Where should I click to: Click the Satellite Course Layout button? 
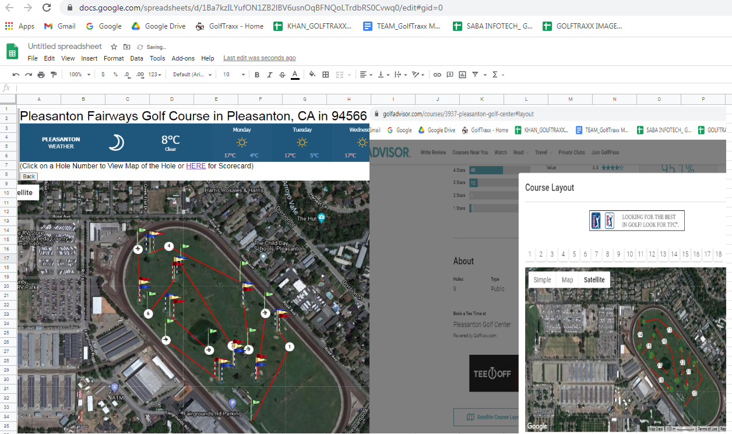coord(486,417)
